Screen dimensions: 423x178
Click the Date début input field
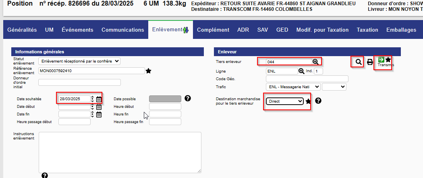[x=75, y=107]
